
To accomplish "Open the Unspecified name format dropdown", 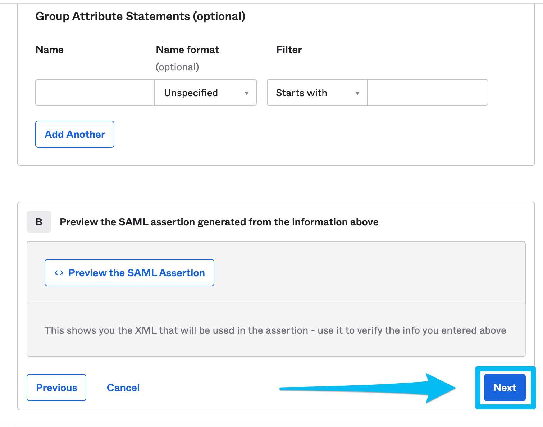I will pos(206,93).
